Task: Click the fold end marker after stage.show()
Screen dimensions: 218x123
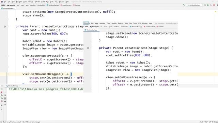Action: pyautogui.click(x=8, y=19)
